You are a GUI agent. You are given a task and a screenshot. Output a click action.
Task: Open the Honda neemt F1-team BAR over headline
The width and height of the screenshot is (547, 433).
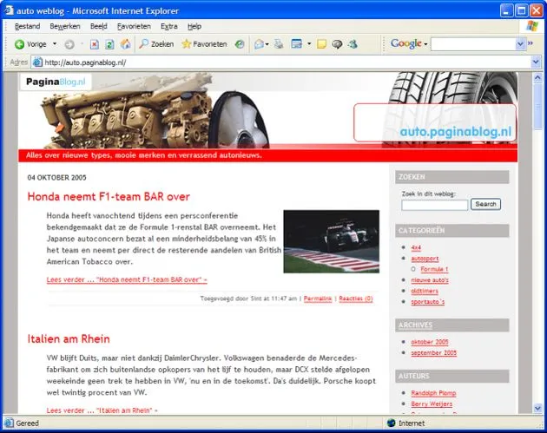coord(109,197)
